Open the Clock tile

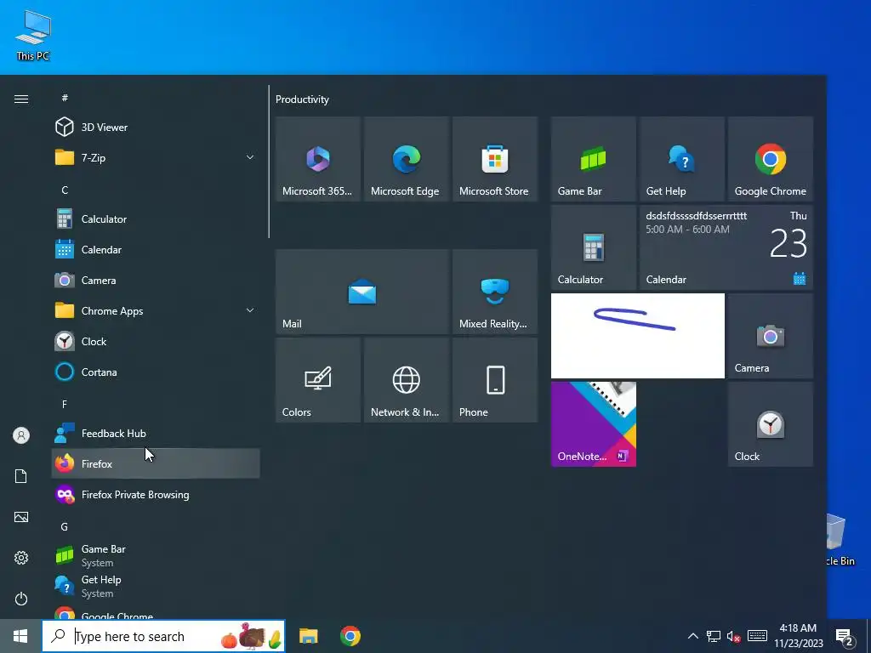click(x=771, y=424)
